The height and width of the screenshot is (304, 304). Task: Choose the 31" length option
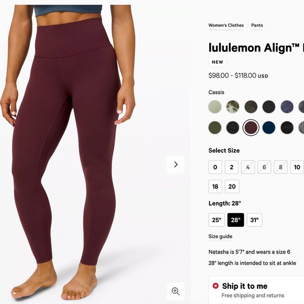(x=255, y=220)
